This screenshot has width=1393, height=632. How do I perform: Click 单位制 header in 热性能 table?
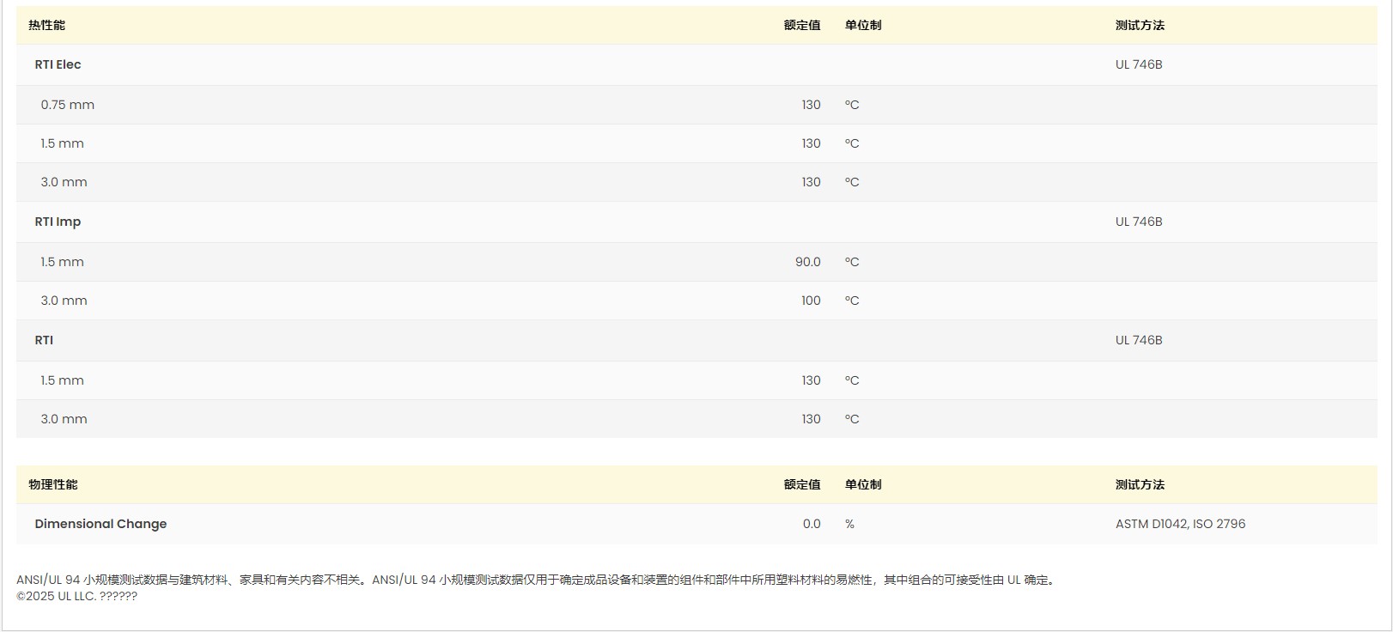click(x=862, y=26)
